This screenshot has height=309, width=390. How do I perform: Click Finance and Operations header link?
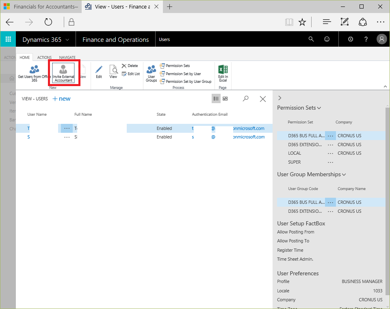[116, 40]
